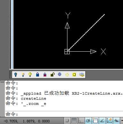Click the magenta padlock layer icon

pos(45,75)
